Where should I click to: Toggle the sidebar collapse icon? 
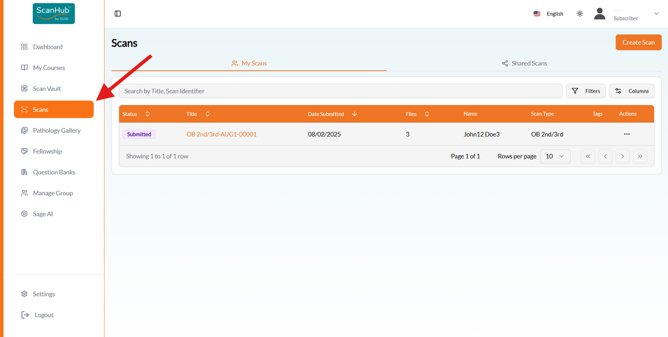118,13
